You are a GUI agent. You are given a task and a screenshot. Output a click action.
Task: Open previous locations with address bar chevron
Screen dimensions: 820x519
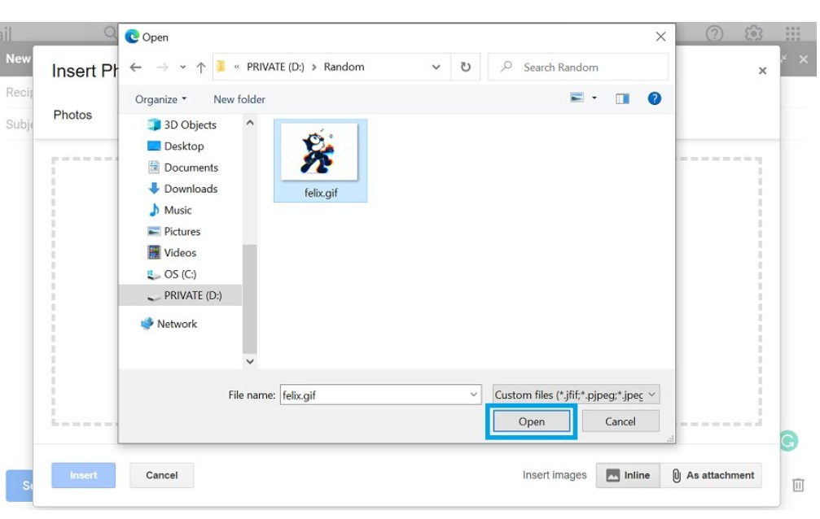click(436, 67)
